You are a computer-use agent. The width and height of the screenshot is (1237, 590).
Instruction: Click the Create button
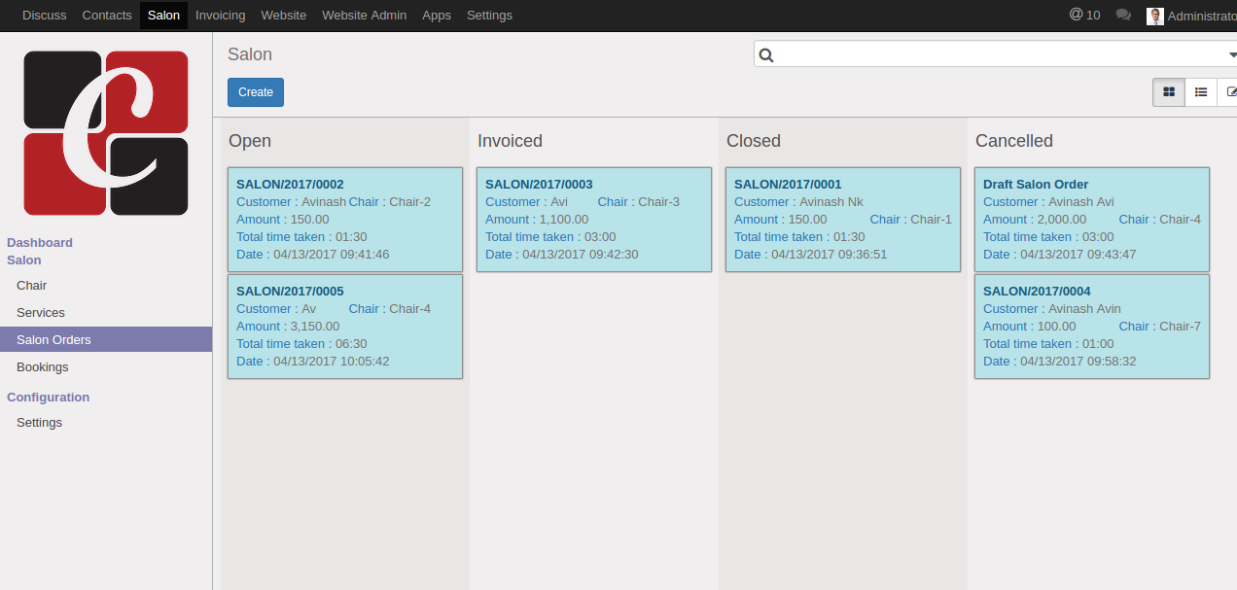[x=256, y=92]
